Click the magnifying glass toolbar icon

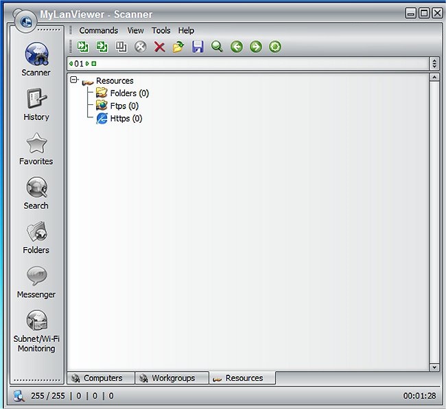[x=217, y=47]
